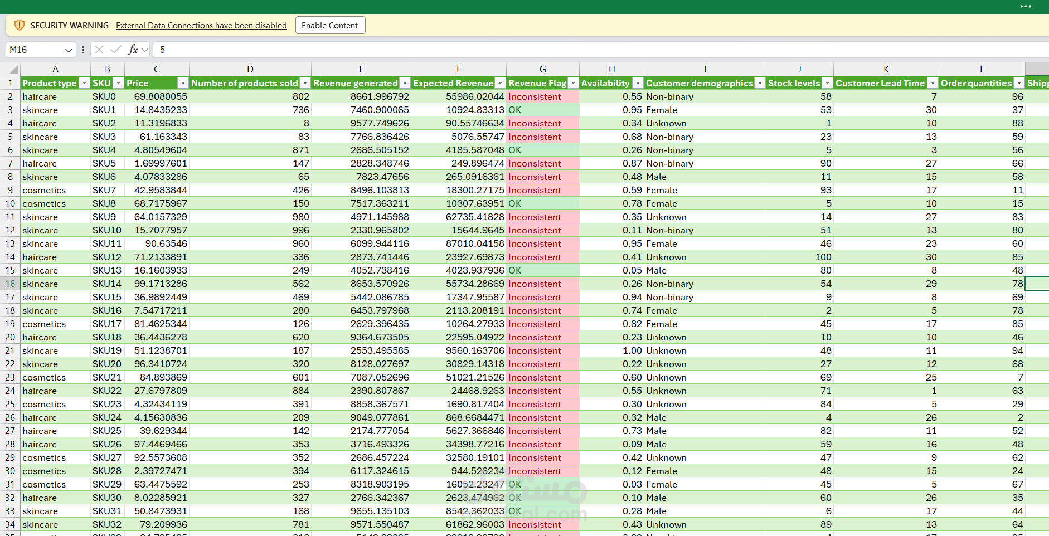
Task: Click revenue cell 8661.996792
Action: click(361, 96)
